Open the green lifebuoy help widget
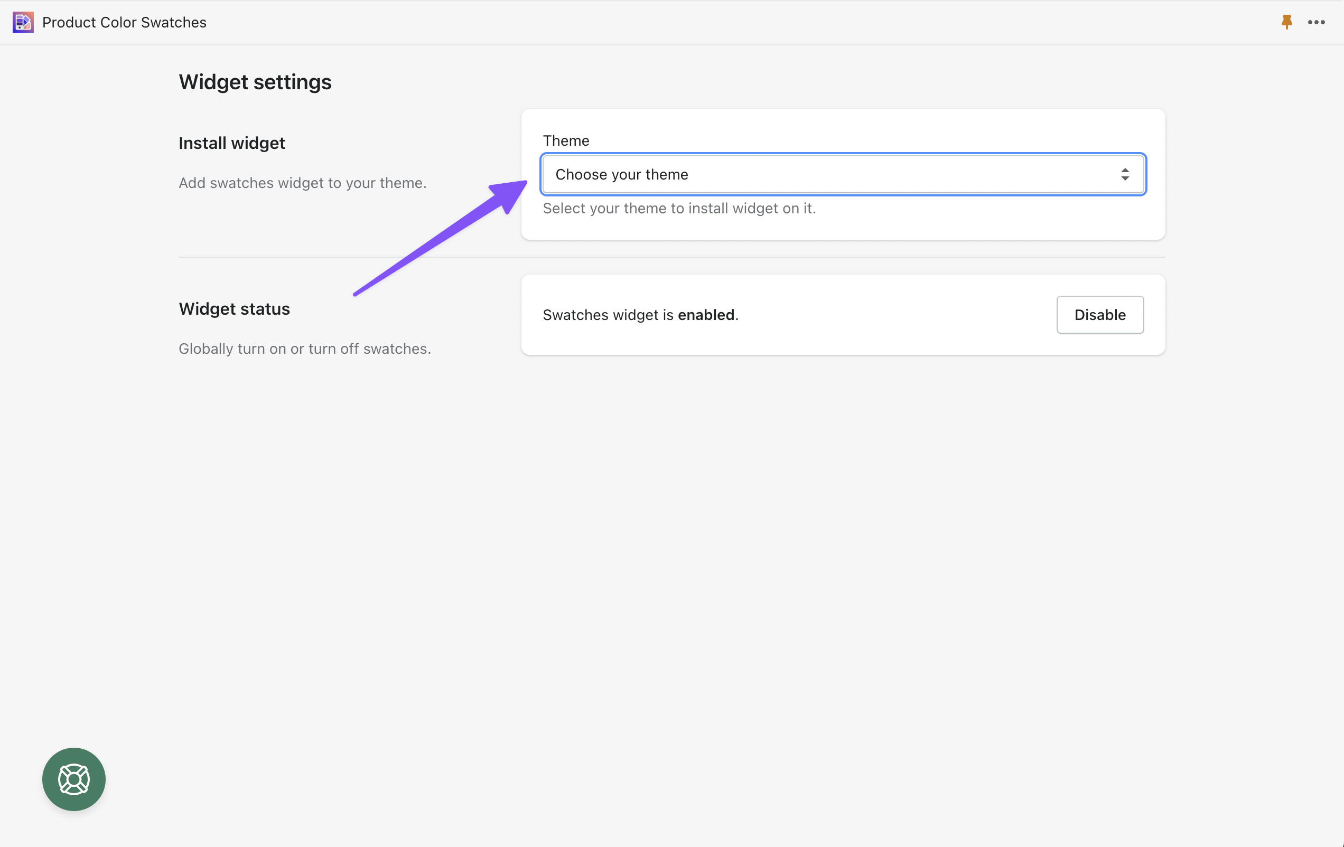 click(73, 779)
